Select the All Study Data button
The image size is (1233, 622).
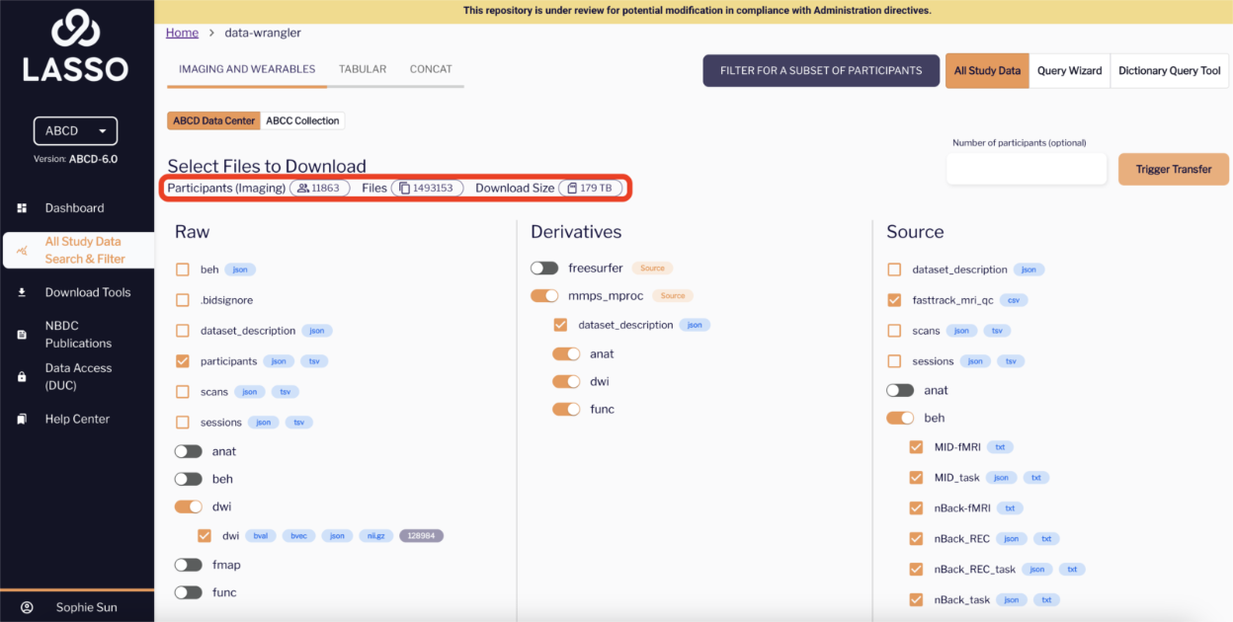tap(987, 71)
